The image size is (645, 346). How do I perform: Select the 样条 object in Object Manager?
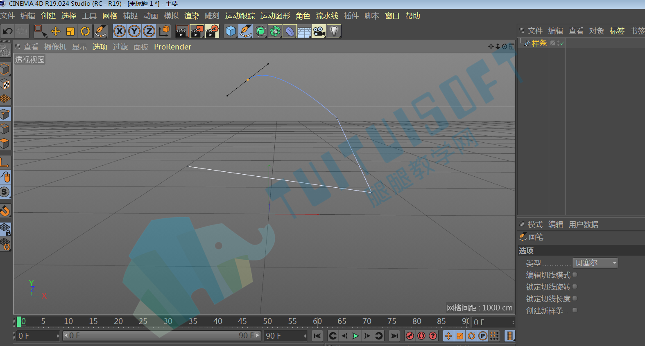[x=539, y=43]
